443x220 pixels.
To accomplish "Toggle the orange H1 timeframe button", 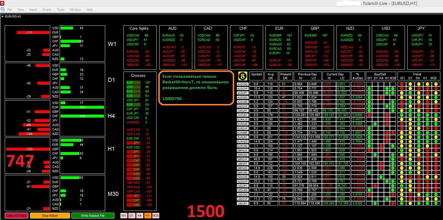I will 147,216.
